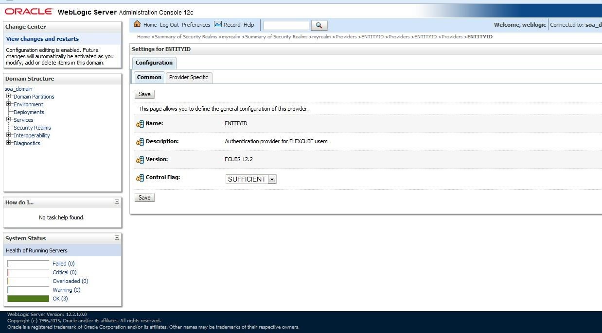Click the Authentication provider for FLEXCUBE users text
Viewport: 602px width, 333px height.
(x=276, y=141)
